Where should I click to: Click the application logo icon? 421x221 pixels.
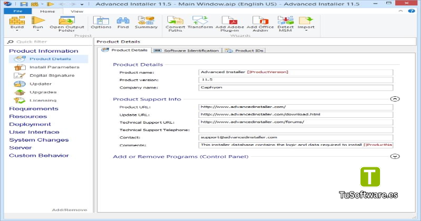(8, 4)
